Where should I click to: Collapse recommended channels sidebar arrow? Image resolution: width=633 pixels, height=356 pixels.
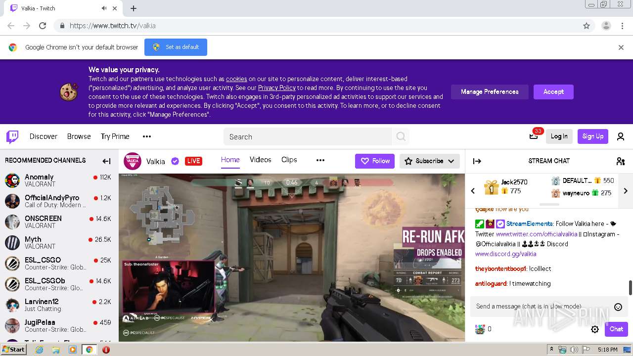coord(106,161)
